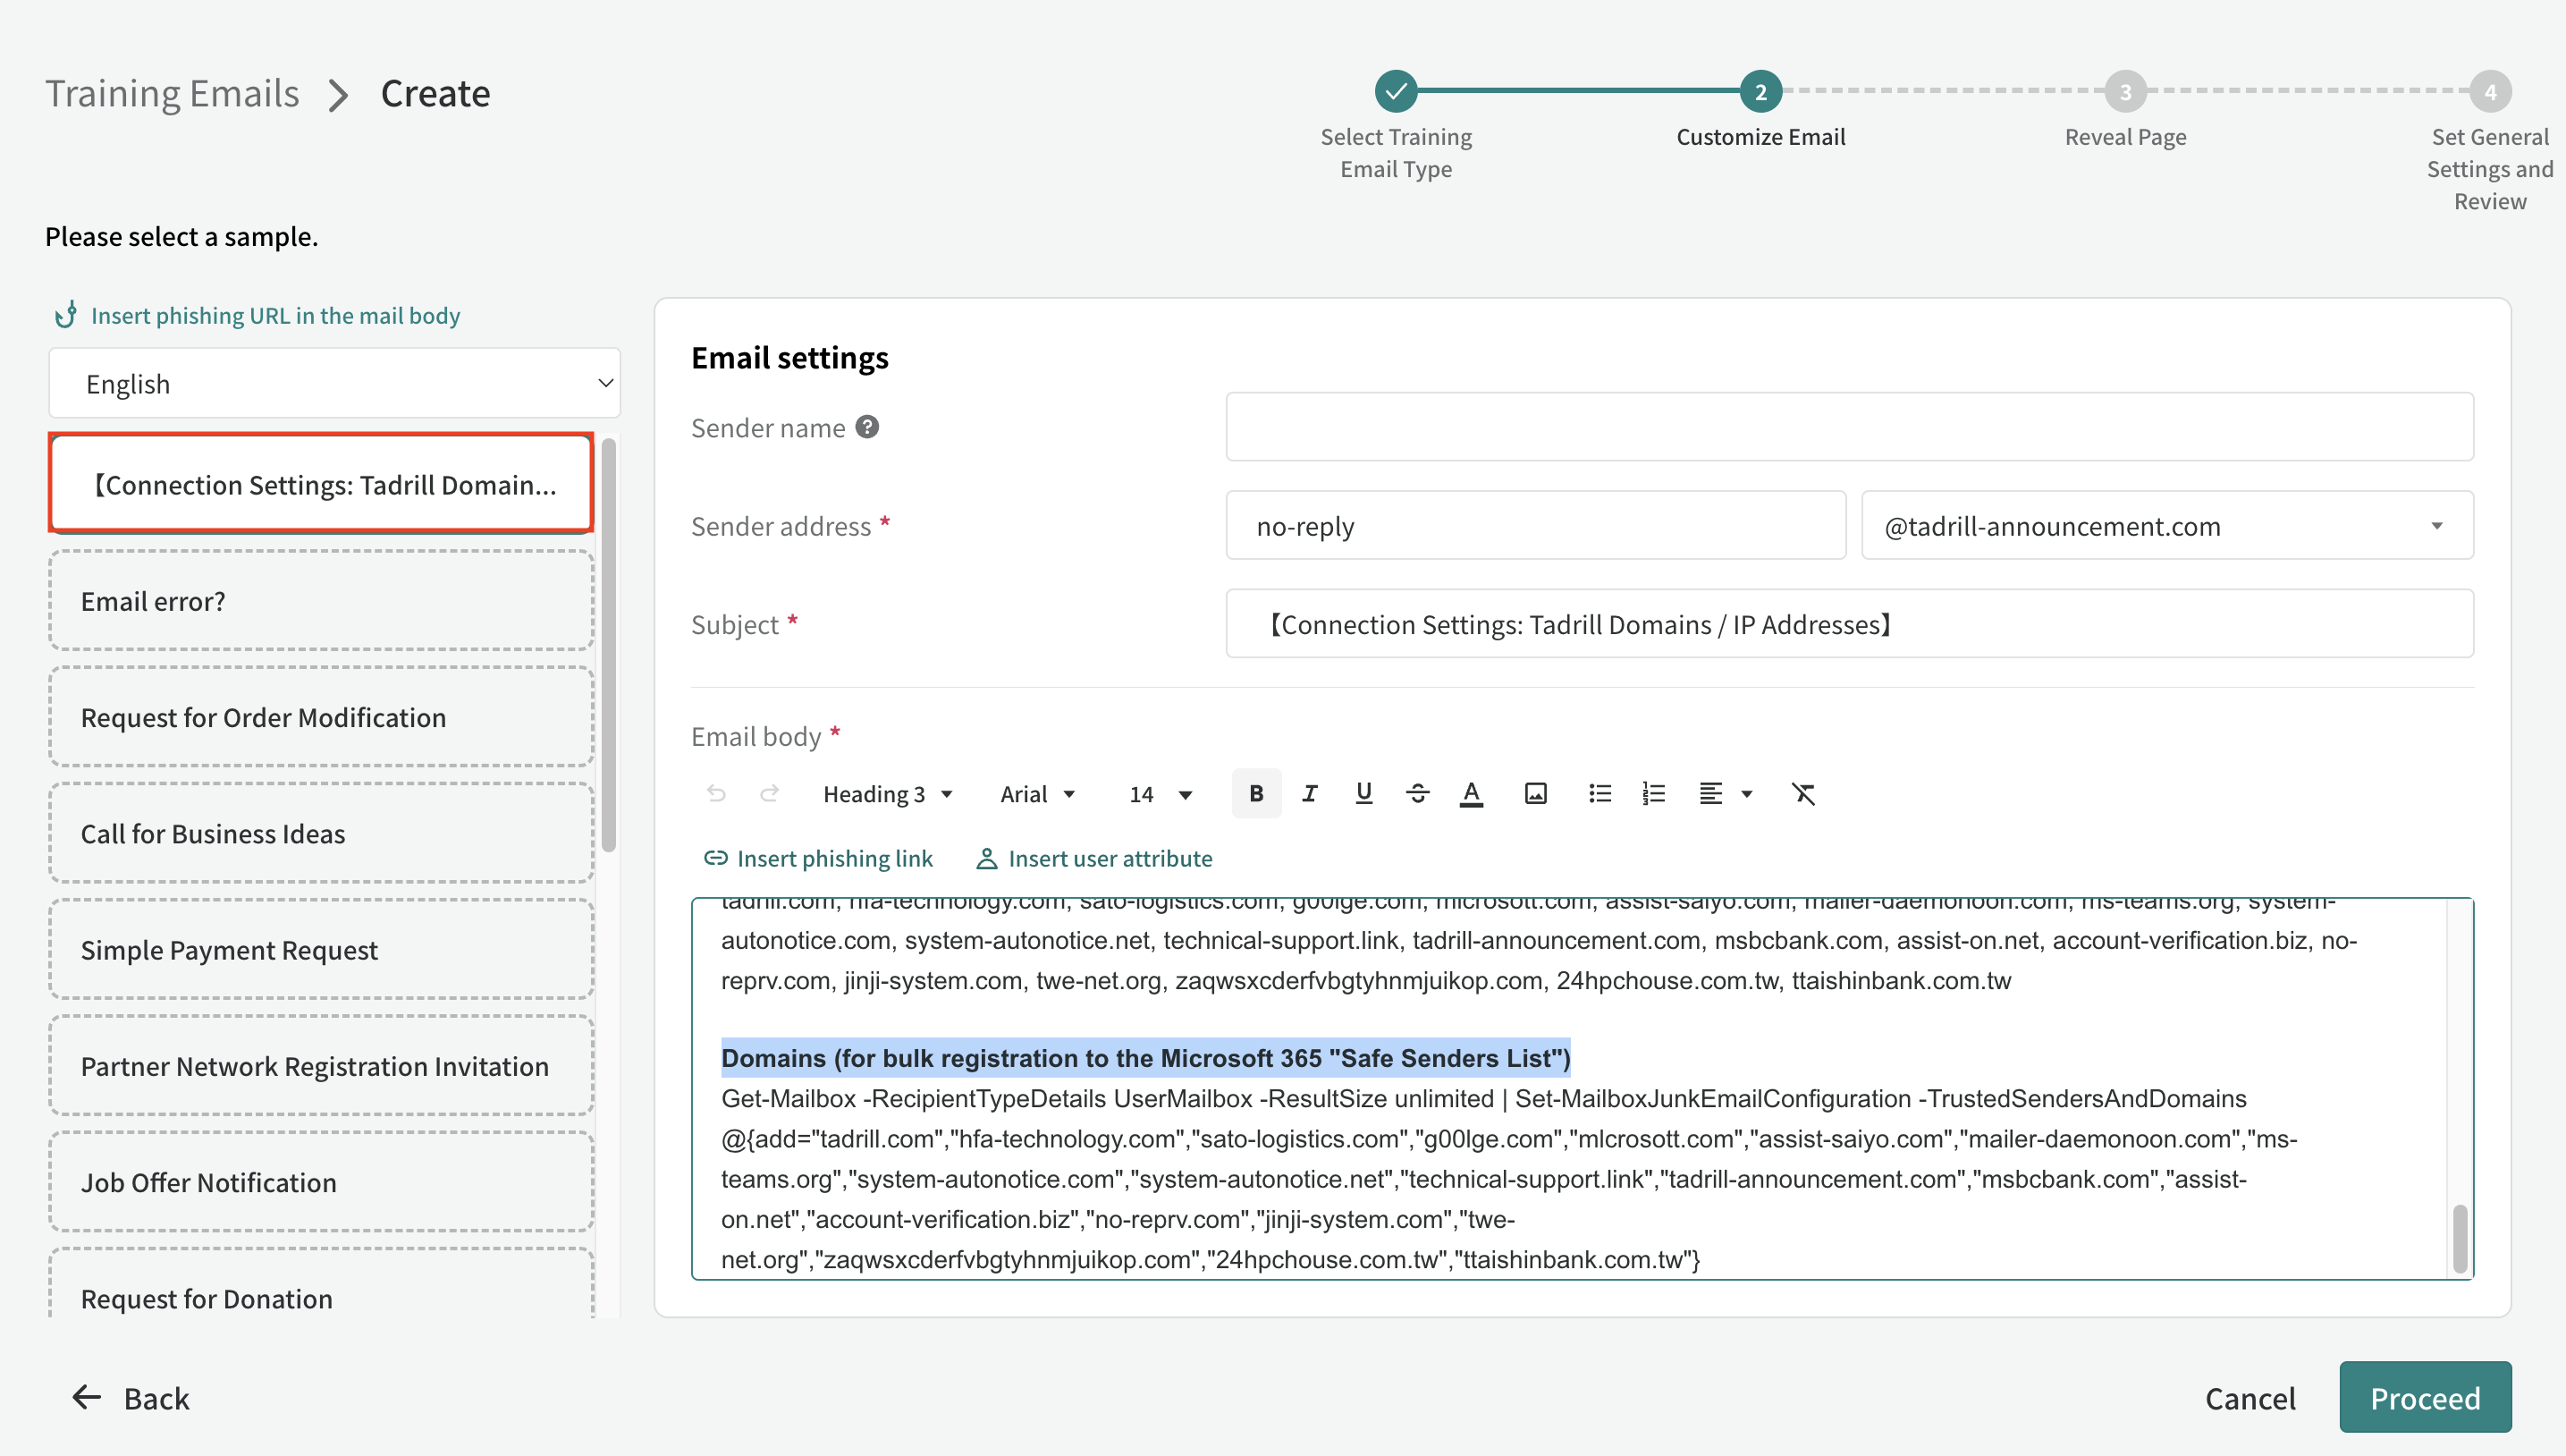Click Insert phishing link
The height and width of the screenshot is (1456, 2566).
pos(818,858)
